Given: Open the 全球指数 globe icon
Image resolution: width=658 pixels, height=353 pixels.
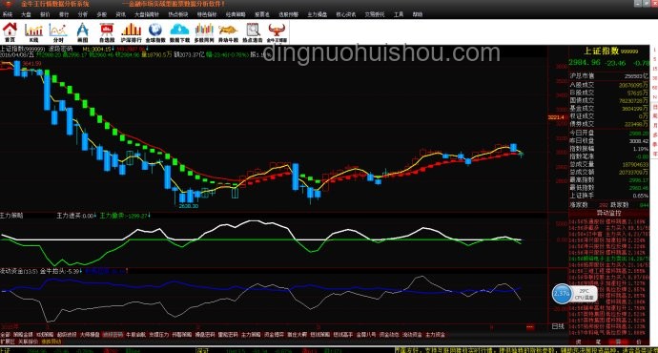Looking at the screenshot, I should [155, 32].
